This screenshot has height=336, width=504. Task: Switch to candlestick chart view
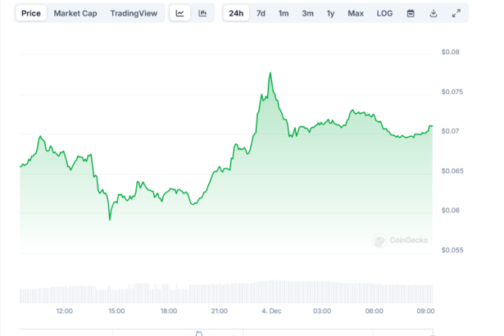[202, 13]
